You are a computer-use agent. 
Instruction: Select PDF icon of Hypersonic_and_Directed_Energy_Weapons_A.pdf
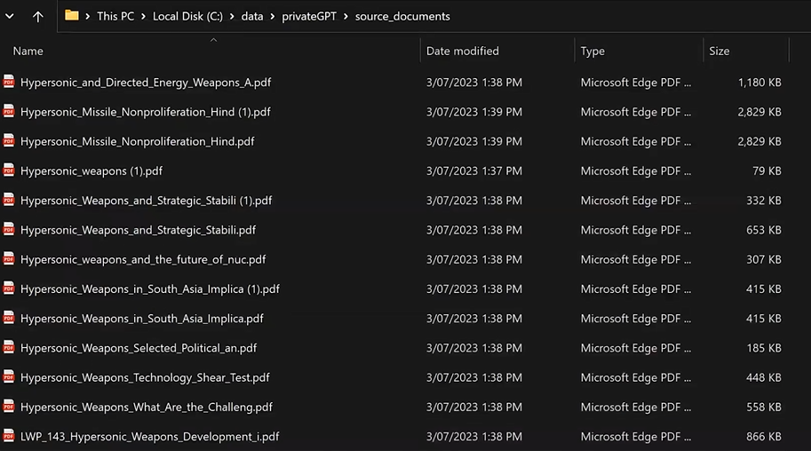coord(9,82)
